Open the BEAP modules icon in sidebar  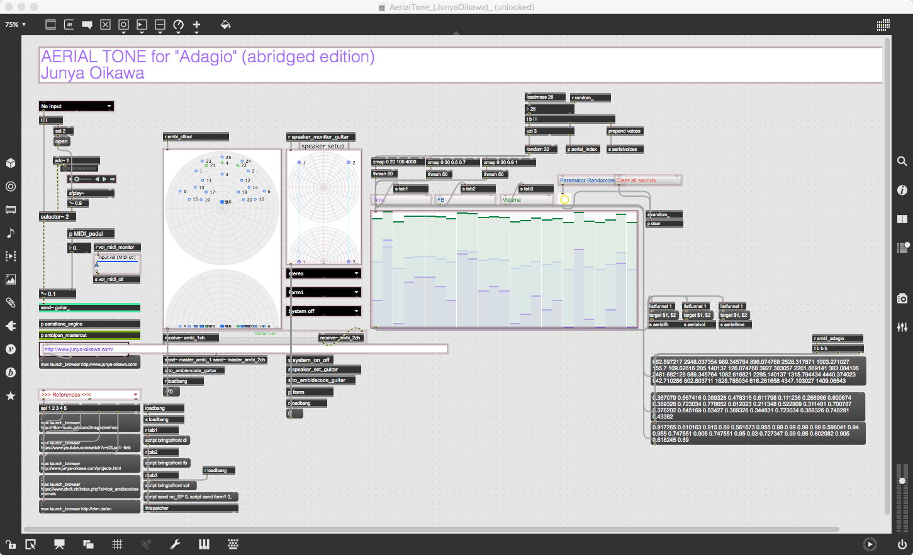click(x=11, y=372)
